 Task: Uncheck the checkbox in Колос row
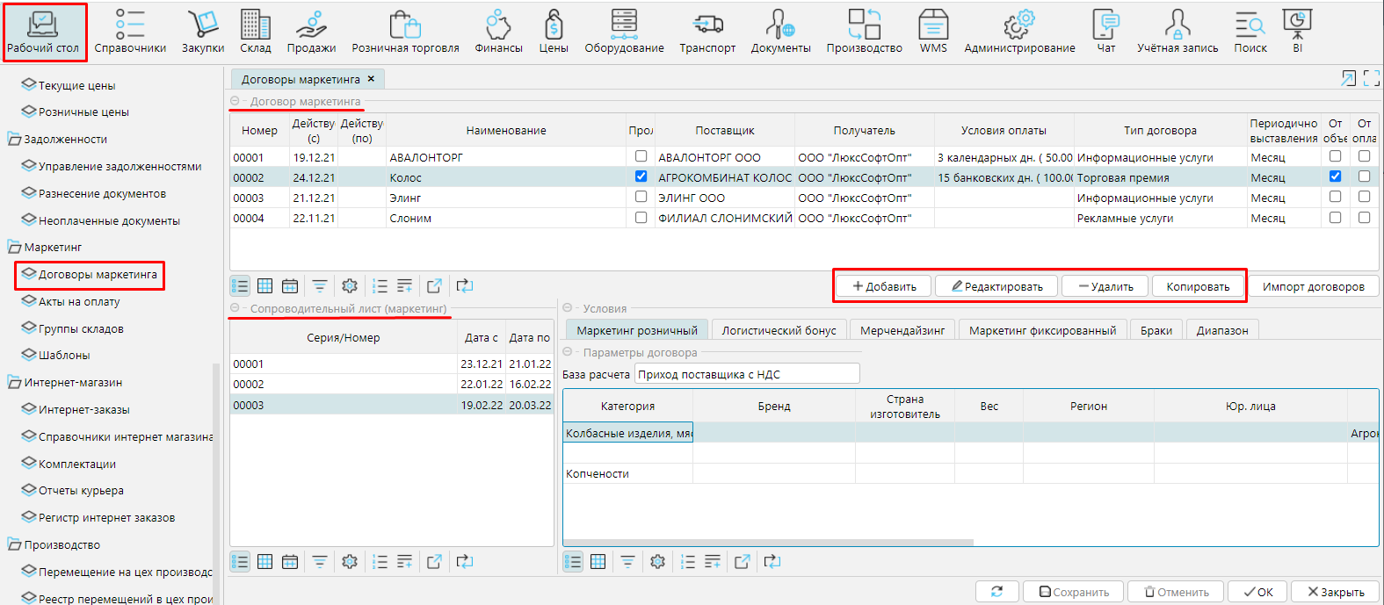tap(641, 176)
